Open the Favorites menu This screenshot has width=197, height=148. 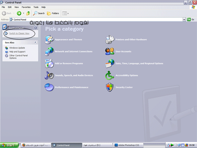point(26,7)
